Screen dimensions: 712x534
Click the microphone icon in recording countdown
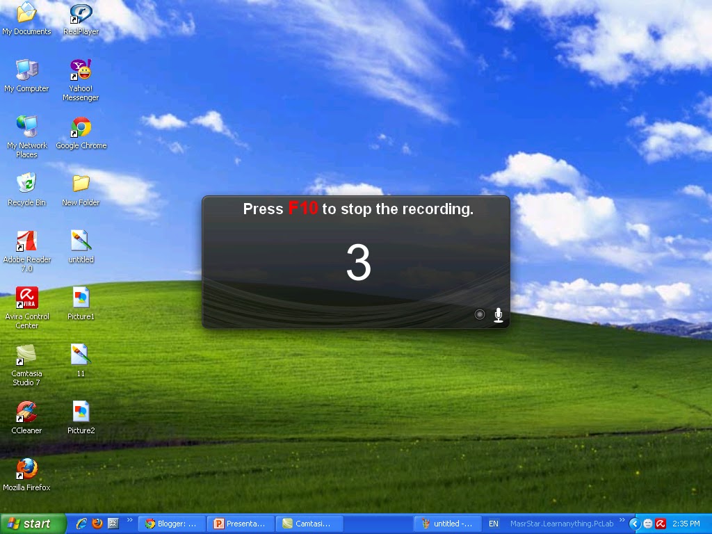498,315
